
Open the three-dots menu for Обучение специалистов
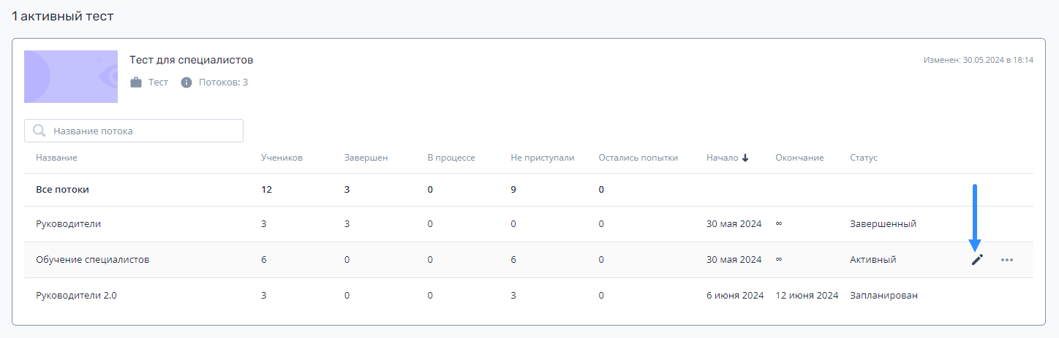pos(1007,260)
